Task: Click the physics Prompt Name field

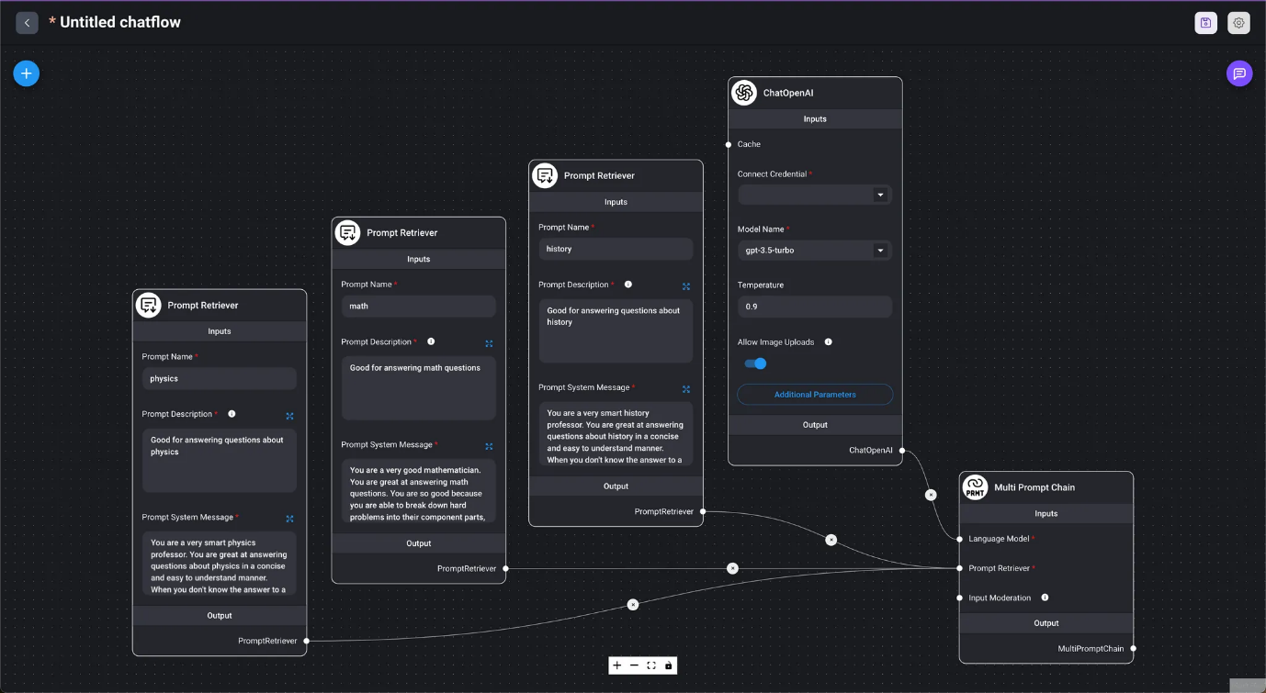Action: pyautogui.click(x=219, y=378)
